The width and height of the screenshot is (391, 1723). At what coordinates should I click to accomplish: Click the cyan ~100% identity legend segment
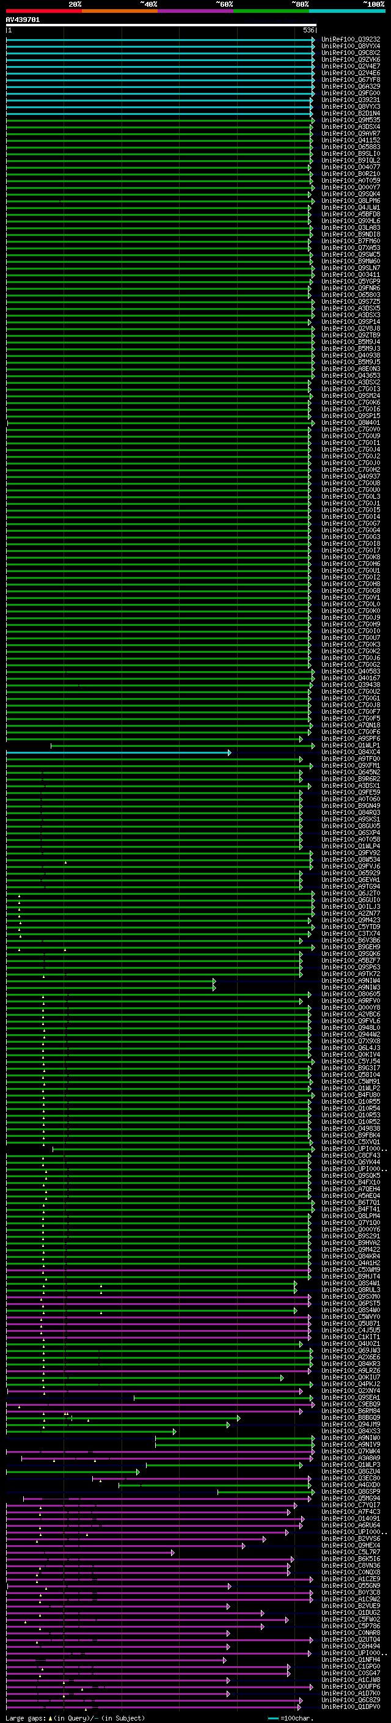click(347, 11)
